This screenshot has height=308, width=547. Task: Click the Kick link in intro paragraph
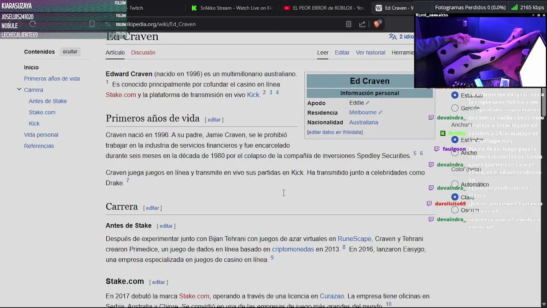point(253,95)
